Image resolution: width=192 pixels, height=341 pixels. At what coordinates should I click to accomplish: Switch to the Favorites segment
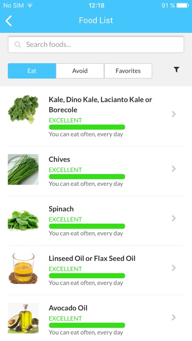[x=128, y=71]
